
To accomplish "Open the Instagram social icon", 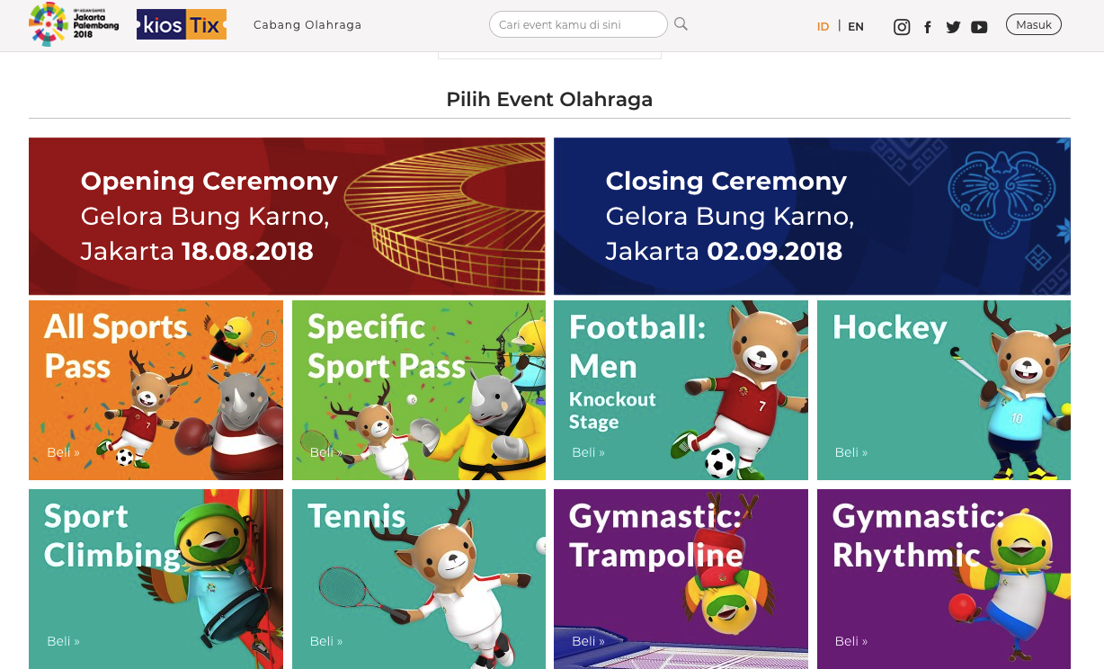I will (x=902, y=27).
